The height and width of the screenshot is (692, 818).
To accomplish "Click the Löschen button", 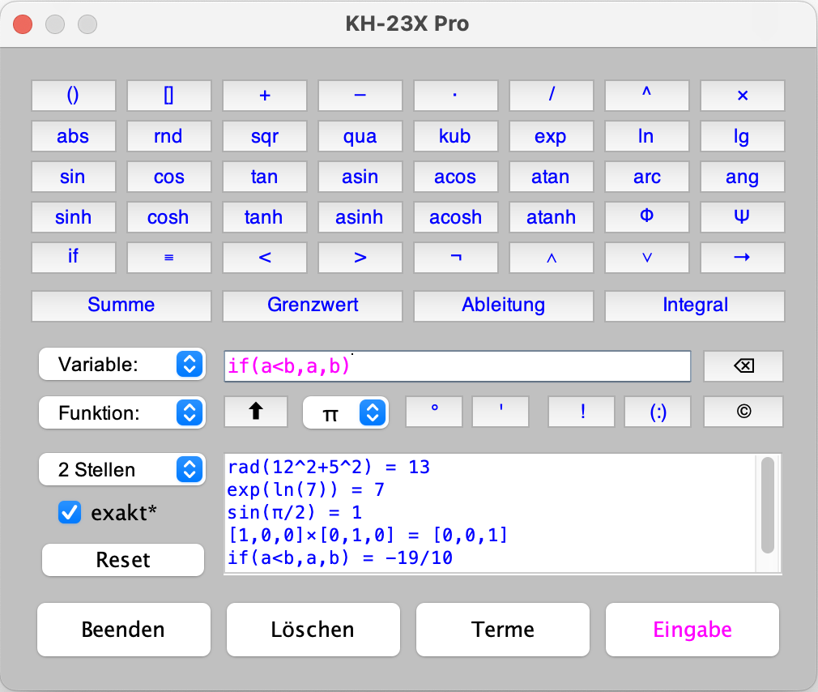I will 313,630.
